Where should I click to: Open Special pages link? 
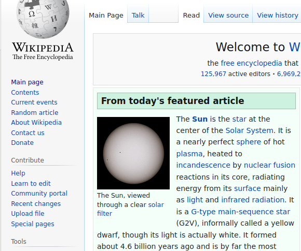coord(33,224)
